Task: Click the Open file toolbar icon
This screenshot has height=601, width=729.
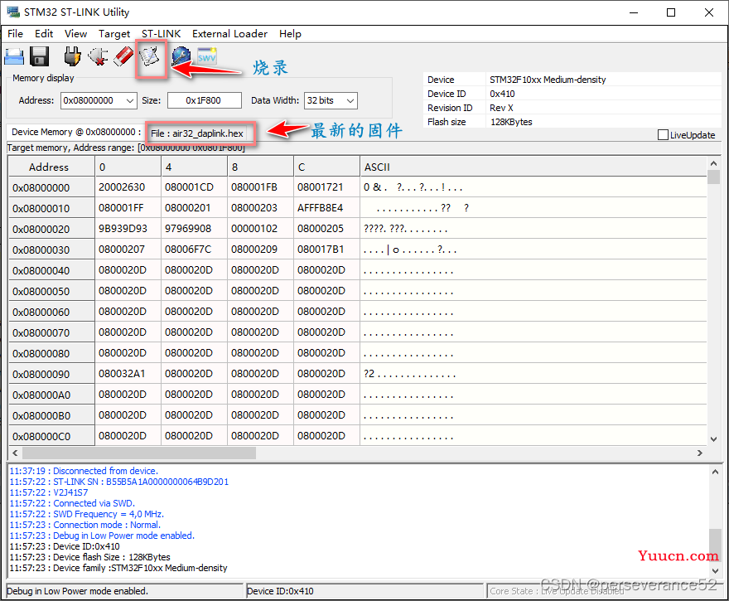Action: [14, 56]
